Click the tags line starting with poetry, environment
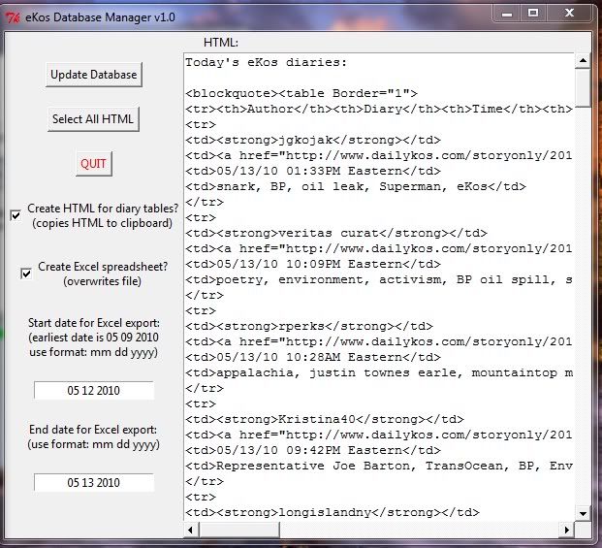This screenshot has width=602, height=548. click(x=379, y=279)
